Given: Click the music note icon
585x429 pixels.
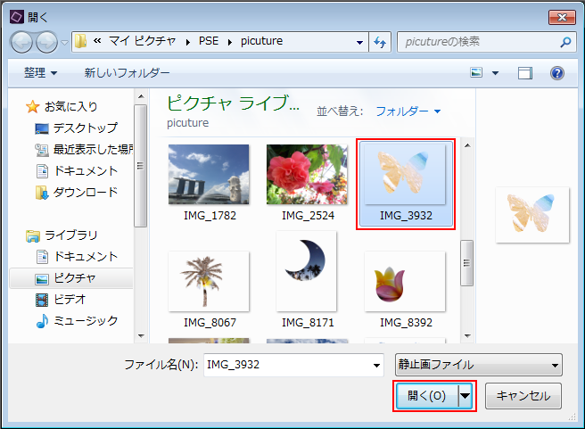Looking at the screenshot, I should click(42, 321).
